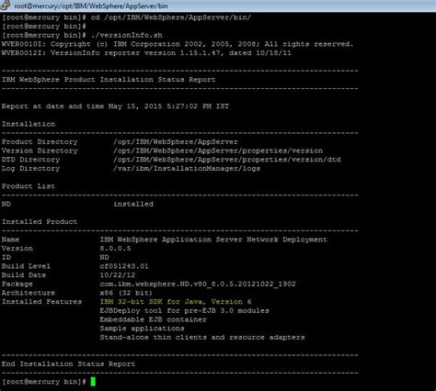This screenshot has height=391, width=436.
Task: Click package 'com.ibm.websphere.ND.v80_8.0.5.20121022_1902'
Action: (x=198, y=284)
